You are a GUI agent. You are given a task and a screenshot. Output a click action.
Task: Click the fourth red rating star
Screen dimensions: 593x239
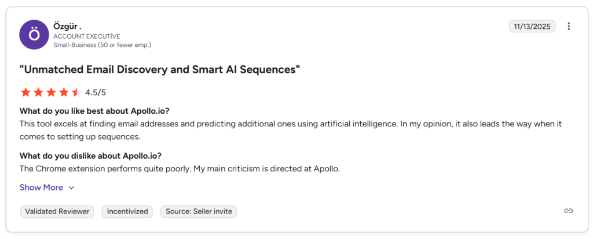pyautogui.click(x=64, y=92)
